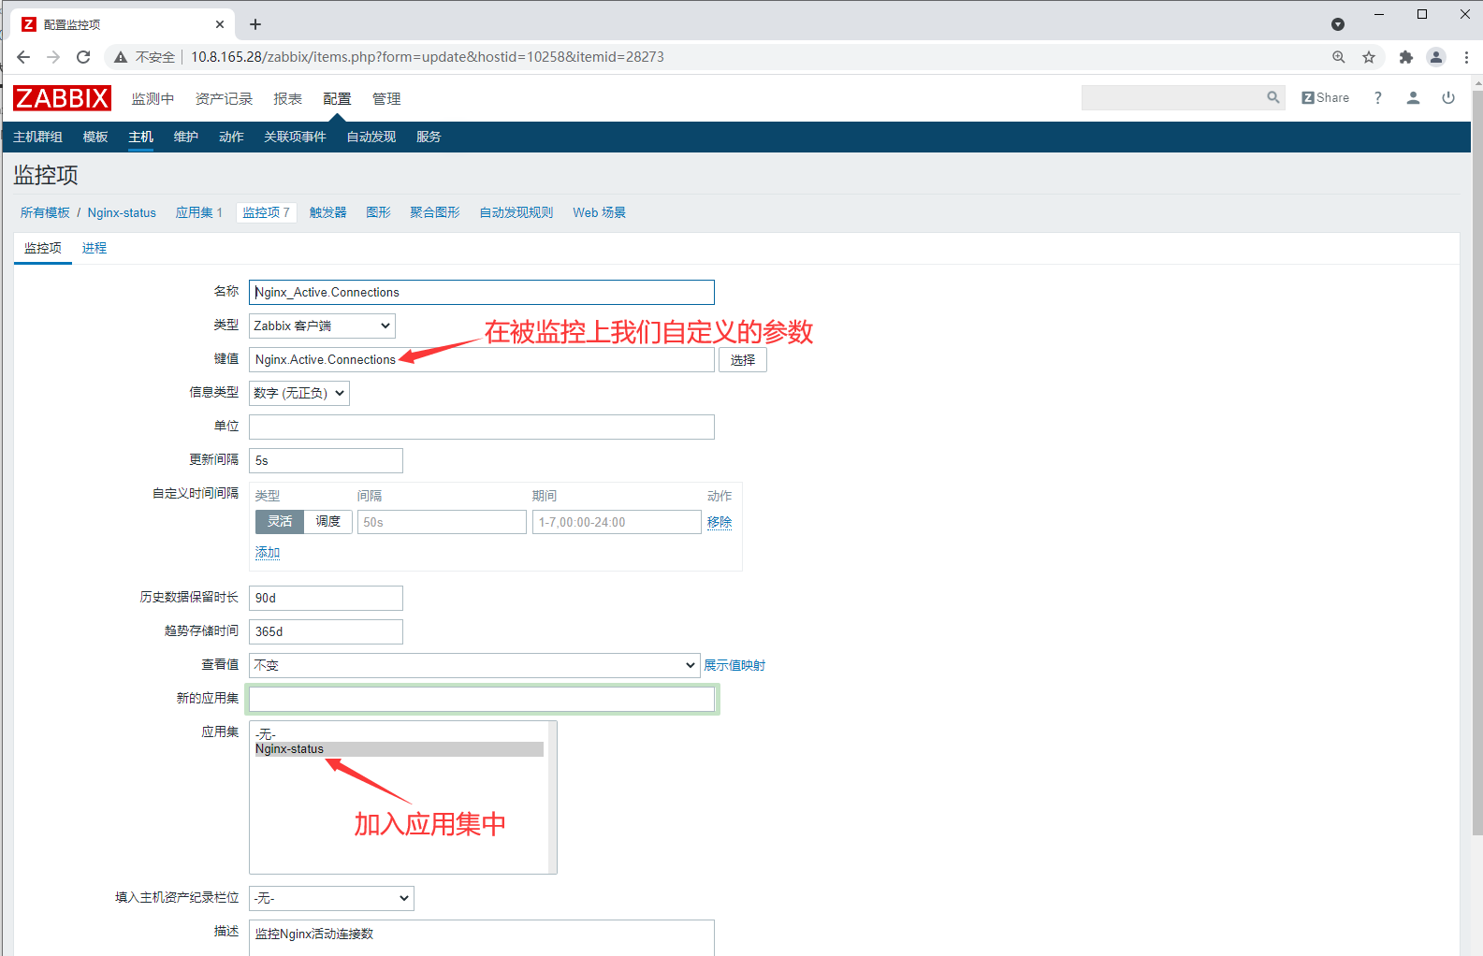1483x956 pixels.
Task: Open the Zabbix user profile icon
Action: pyautogui.click(x=1413, y=97)
